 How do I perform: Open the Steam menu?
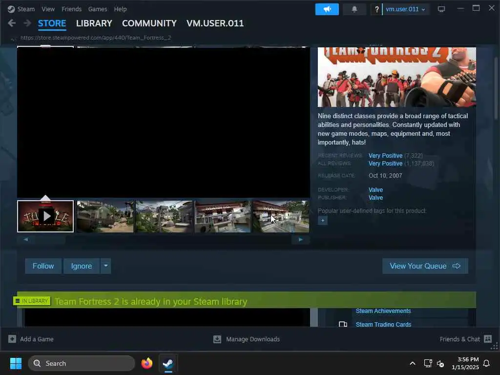26,9
